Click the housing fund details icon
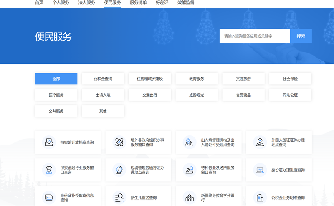 coord(260,197)
